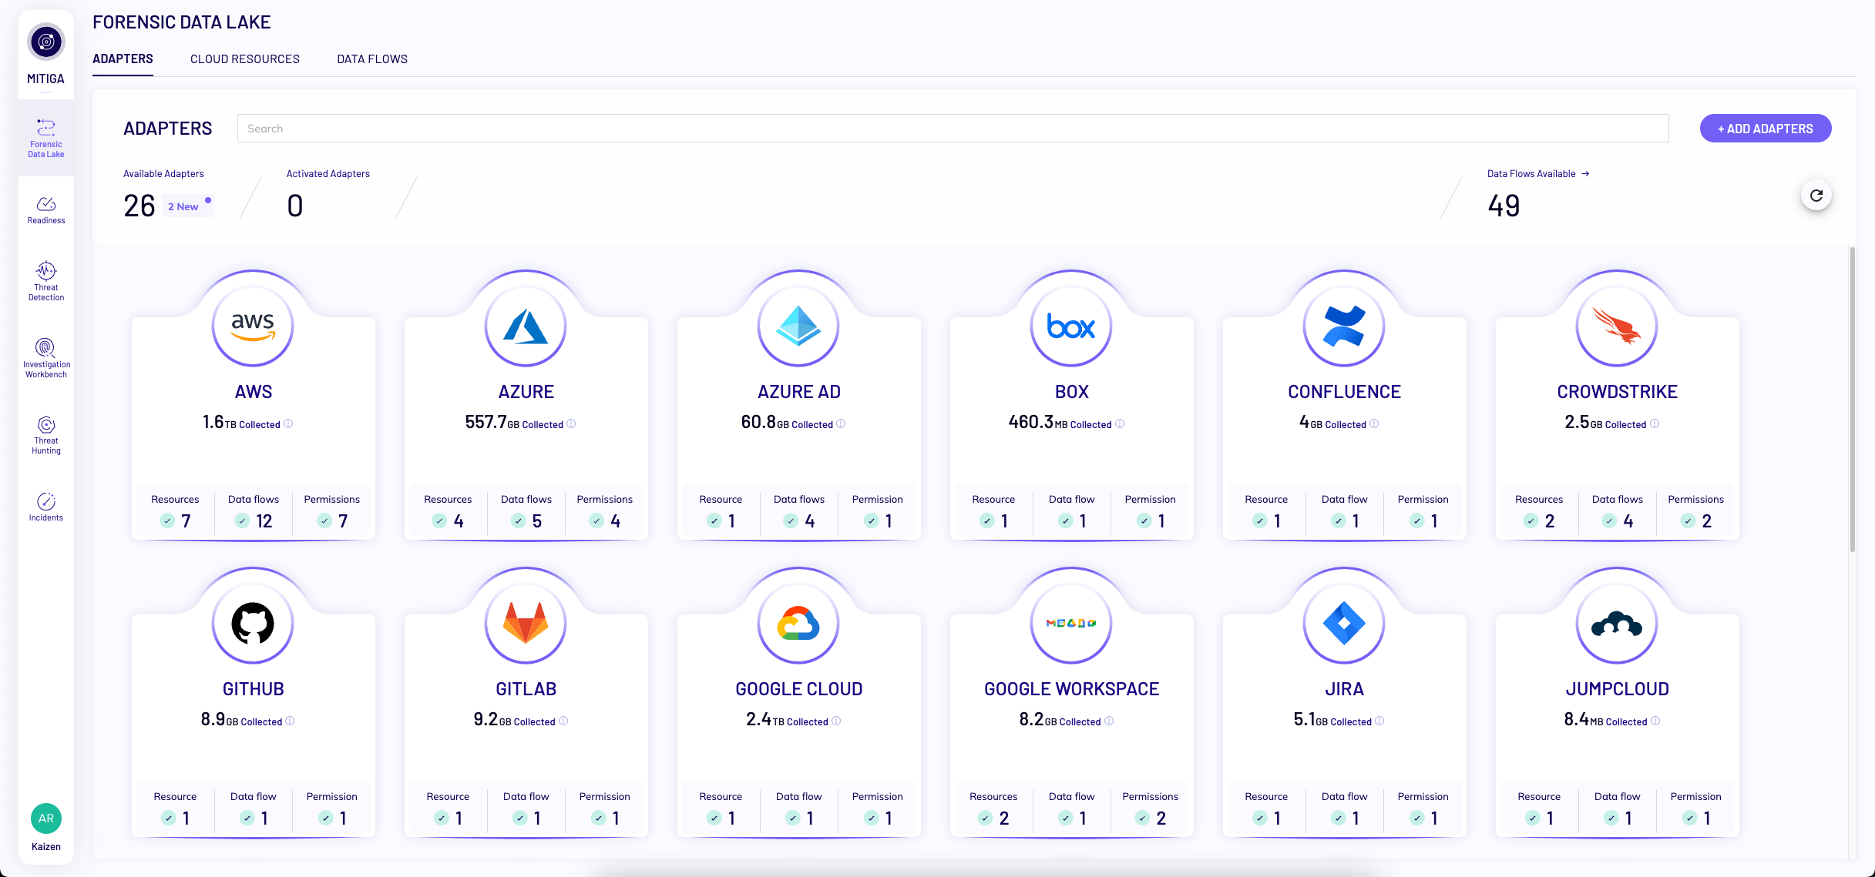The image size is (1875, 877).
Task: Focus the adapters Search field
Action: 953,129
